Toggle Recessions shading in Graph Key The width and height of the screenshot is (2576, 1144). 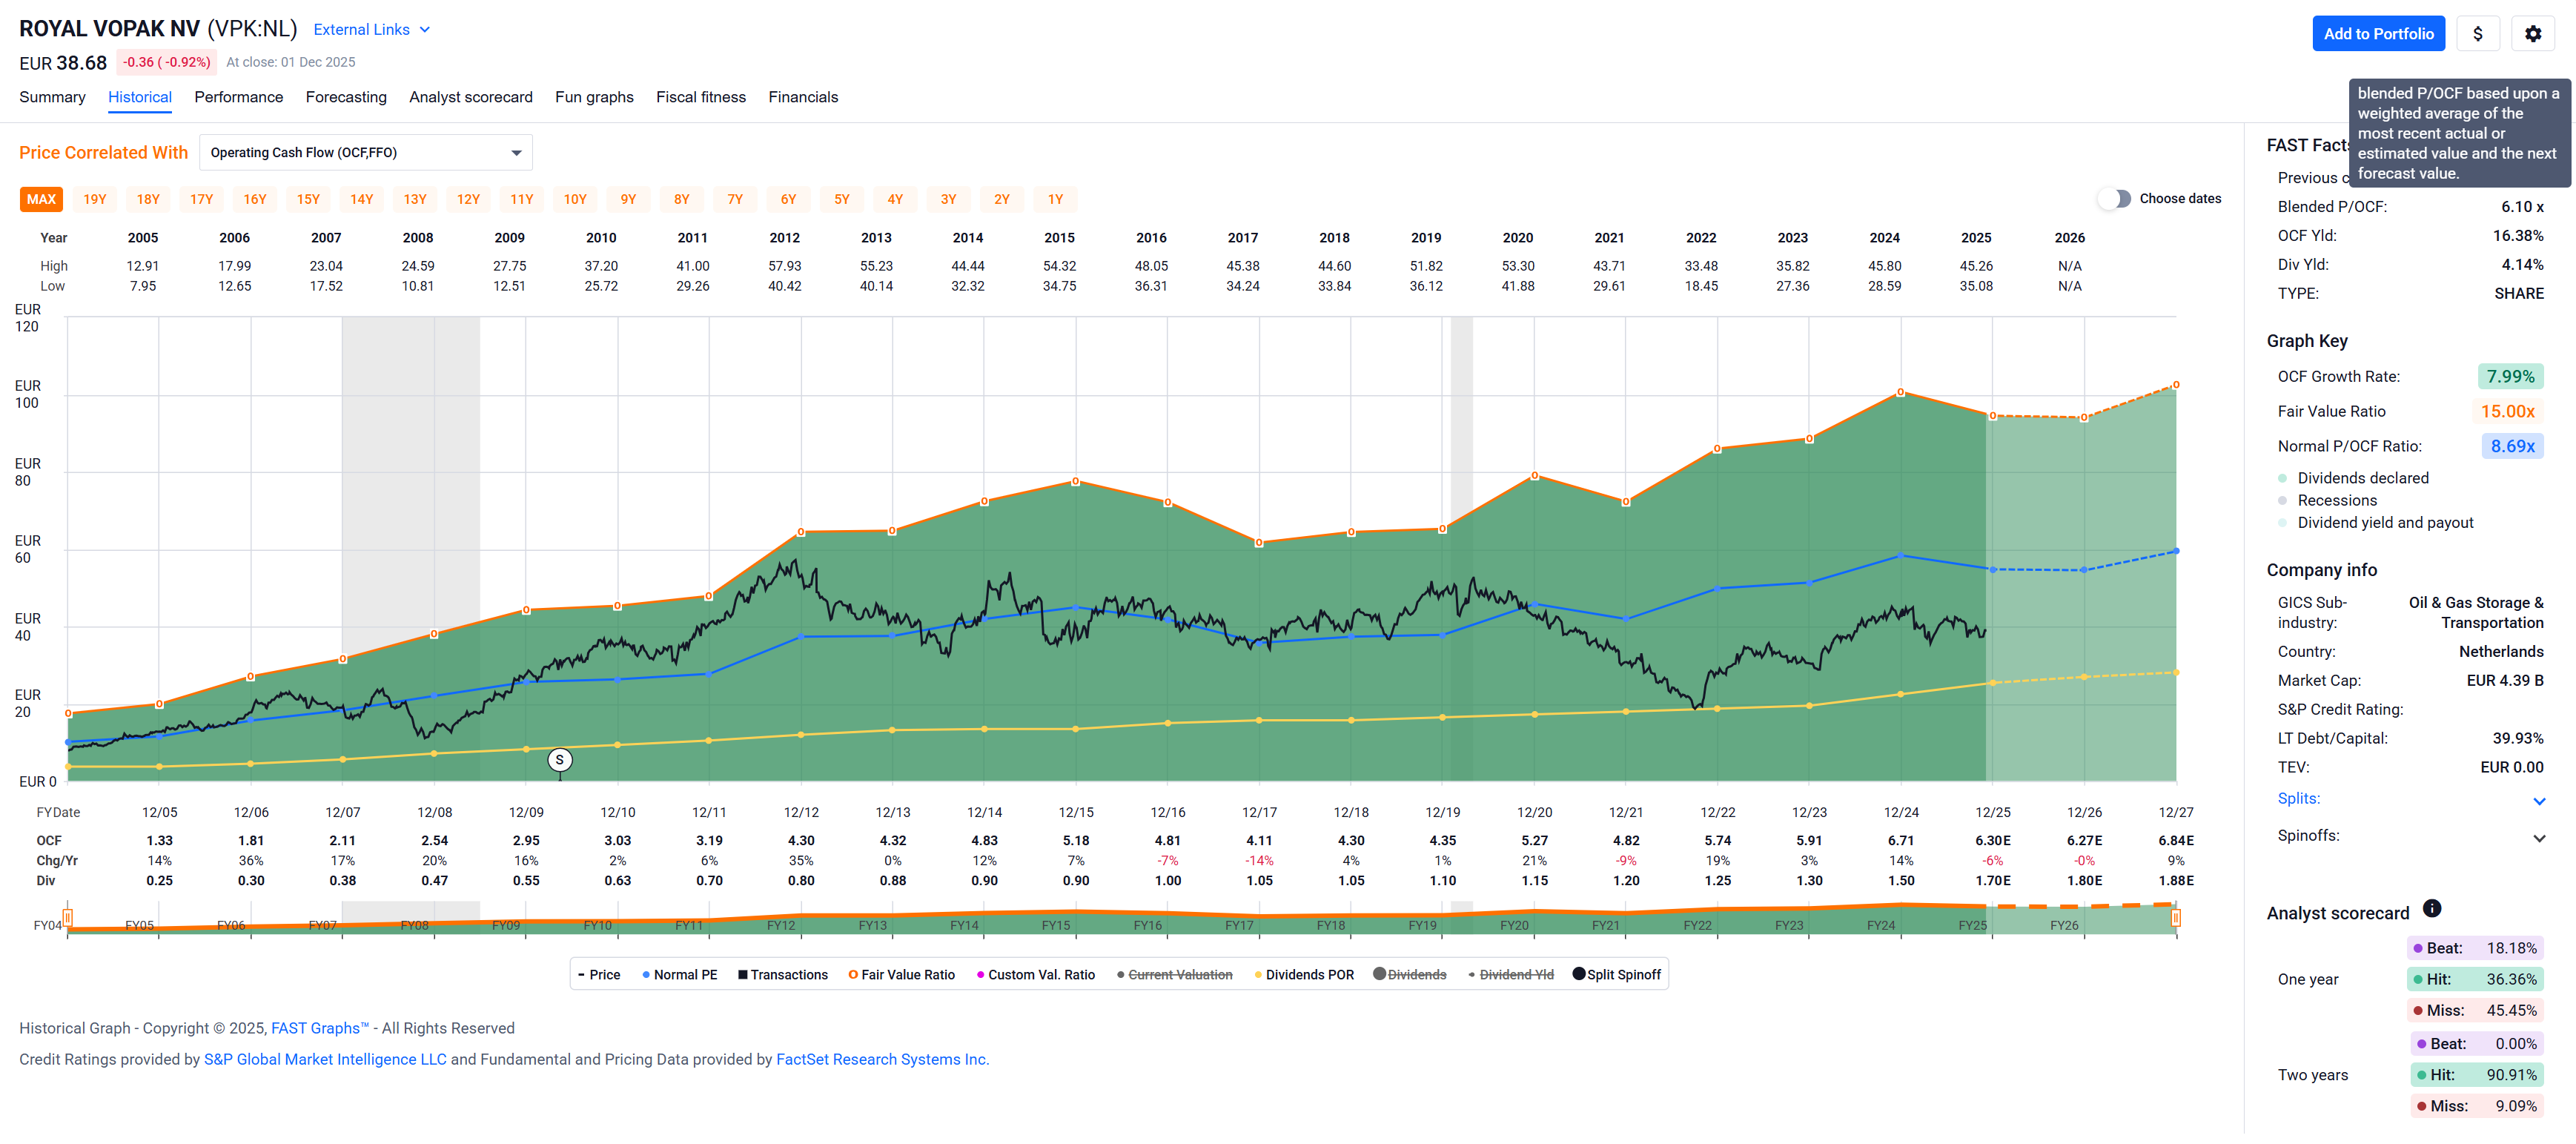click(x=2337, y=500)
